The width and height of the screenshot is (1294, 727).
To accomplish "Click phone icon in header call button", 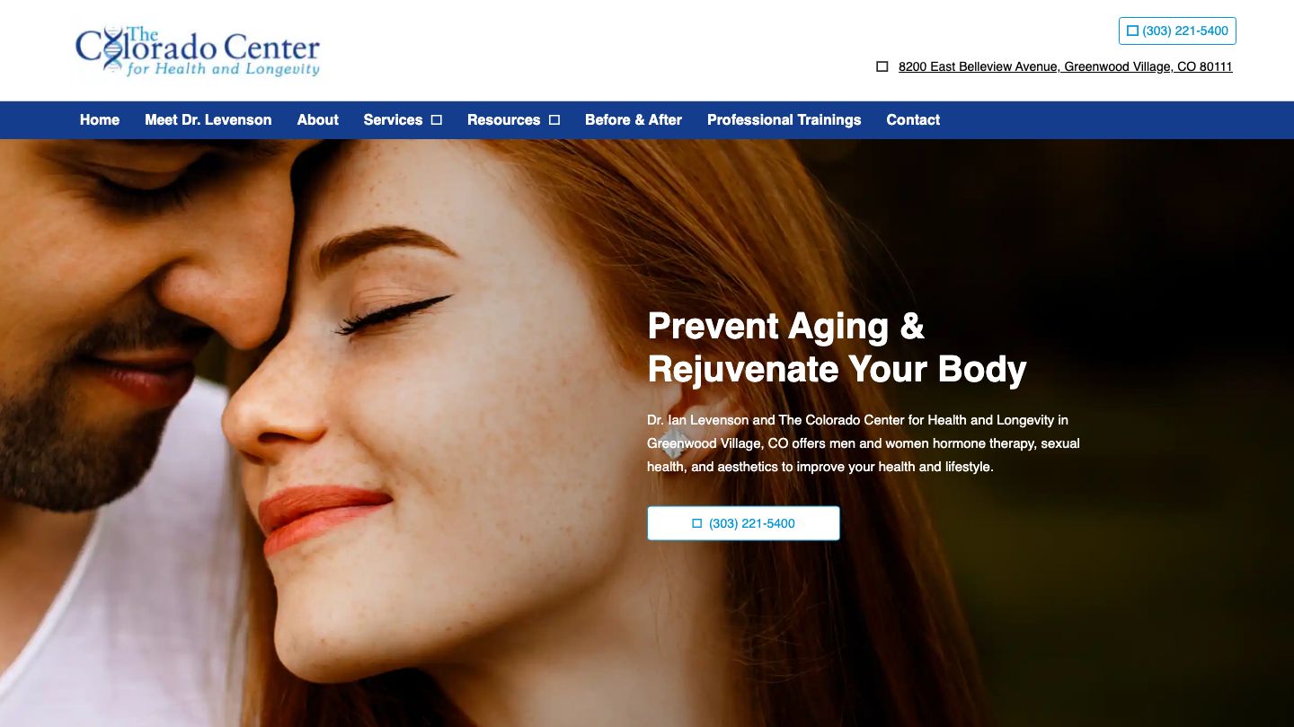I will [x=1132, y=31].
